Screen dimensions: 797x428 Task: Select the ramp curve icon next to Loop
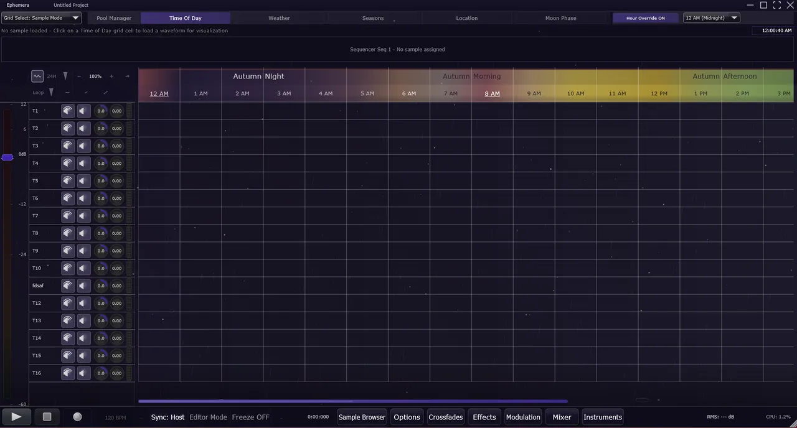tap(105, 92)
